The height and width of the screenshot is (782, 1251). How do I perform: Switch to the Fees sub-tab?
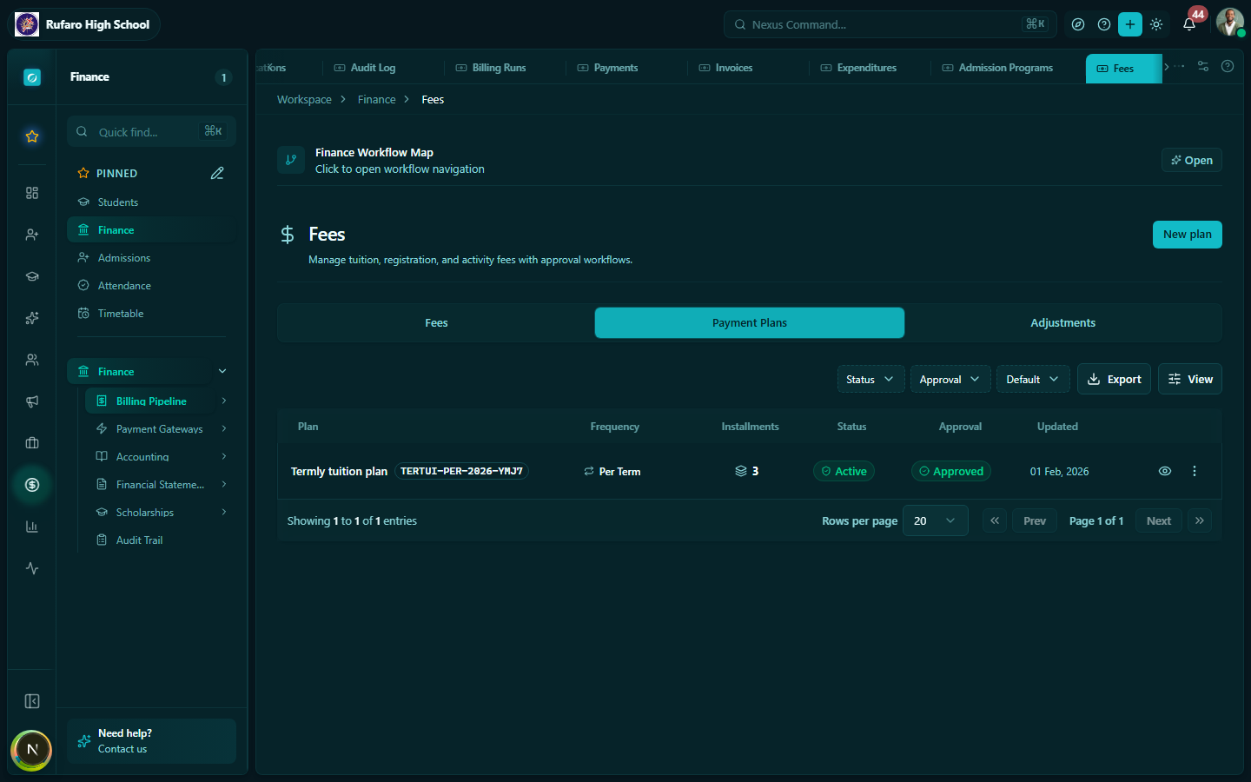[436, 322]
